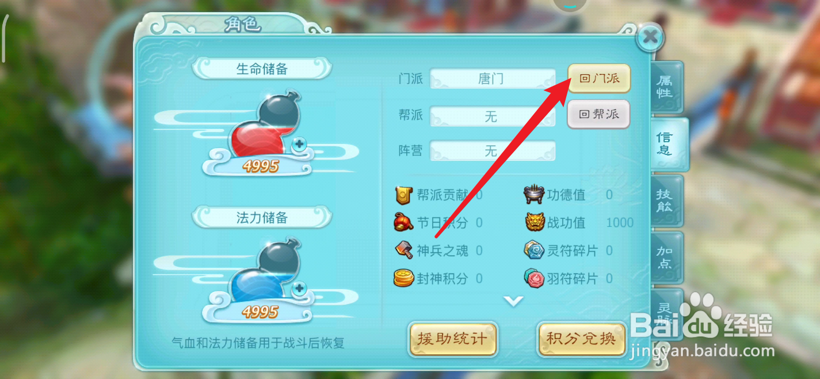Switch to the 技能 tab
Image resolution: width=820 pixels, height=379 pixels.
click(x=666, y=200)
